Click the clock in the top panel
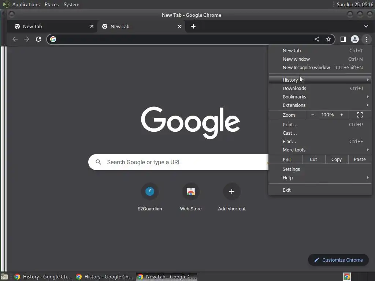The height and width of the screenshot is (281, 375). click(355, 4)
